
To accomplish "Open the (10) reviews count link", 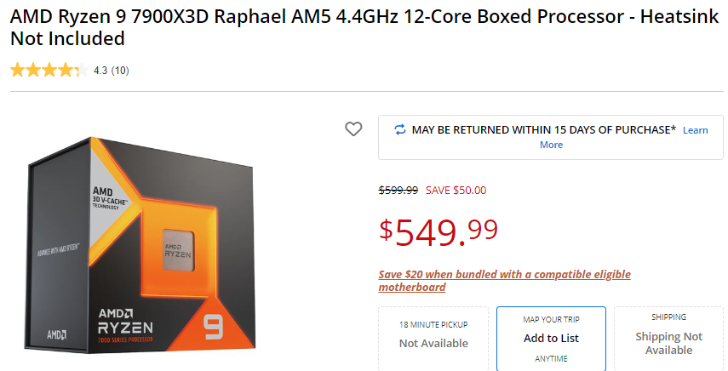I will (x=120, y=71).
